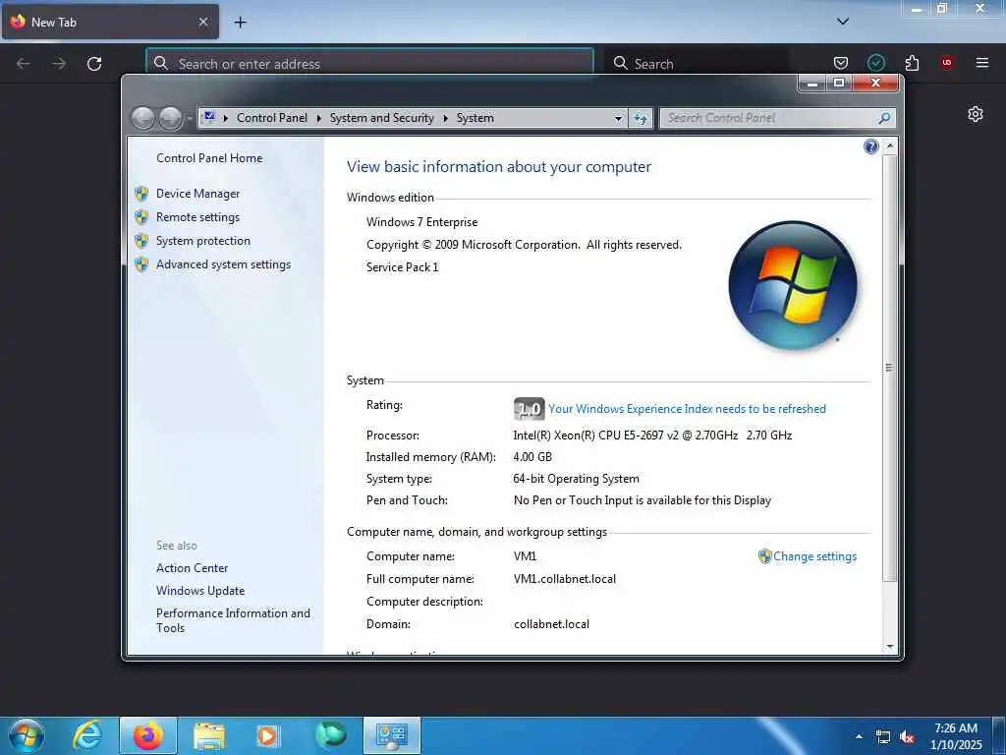Viewport: 1006px width, 755px height.
Task: Click the shield icon beside Device Manager
Action: 141,194
